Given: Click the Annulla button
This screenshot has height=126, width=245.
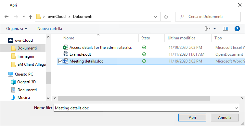Looking at the screenshot, I should [x=225, y=118].
